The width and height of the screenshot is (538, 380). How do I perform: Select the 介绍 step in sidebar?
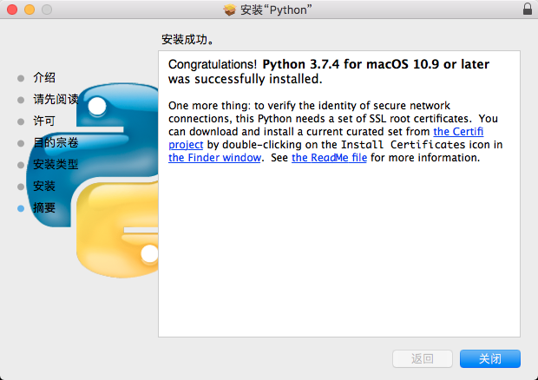(x=44, y=77)
